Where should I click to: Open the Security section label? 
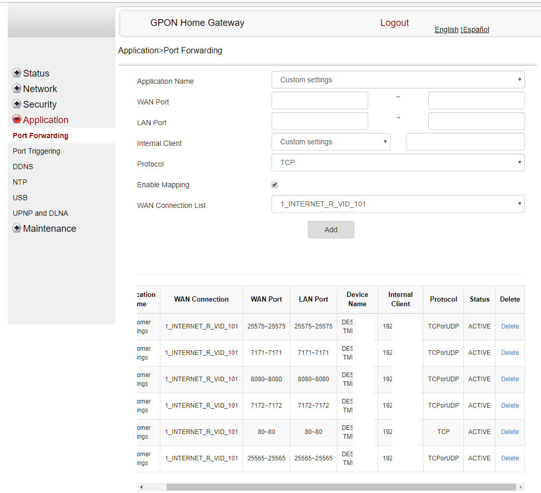pos(40,104)
